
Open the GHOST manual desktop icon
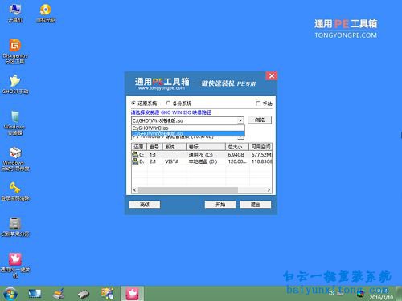point(15,84)
